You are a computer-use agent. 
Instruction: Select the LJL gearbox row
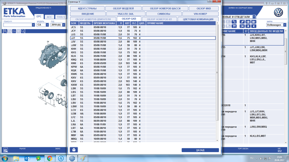(x=143, y=121)
